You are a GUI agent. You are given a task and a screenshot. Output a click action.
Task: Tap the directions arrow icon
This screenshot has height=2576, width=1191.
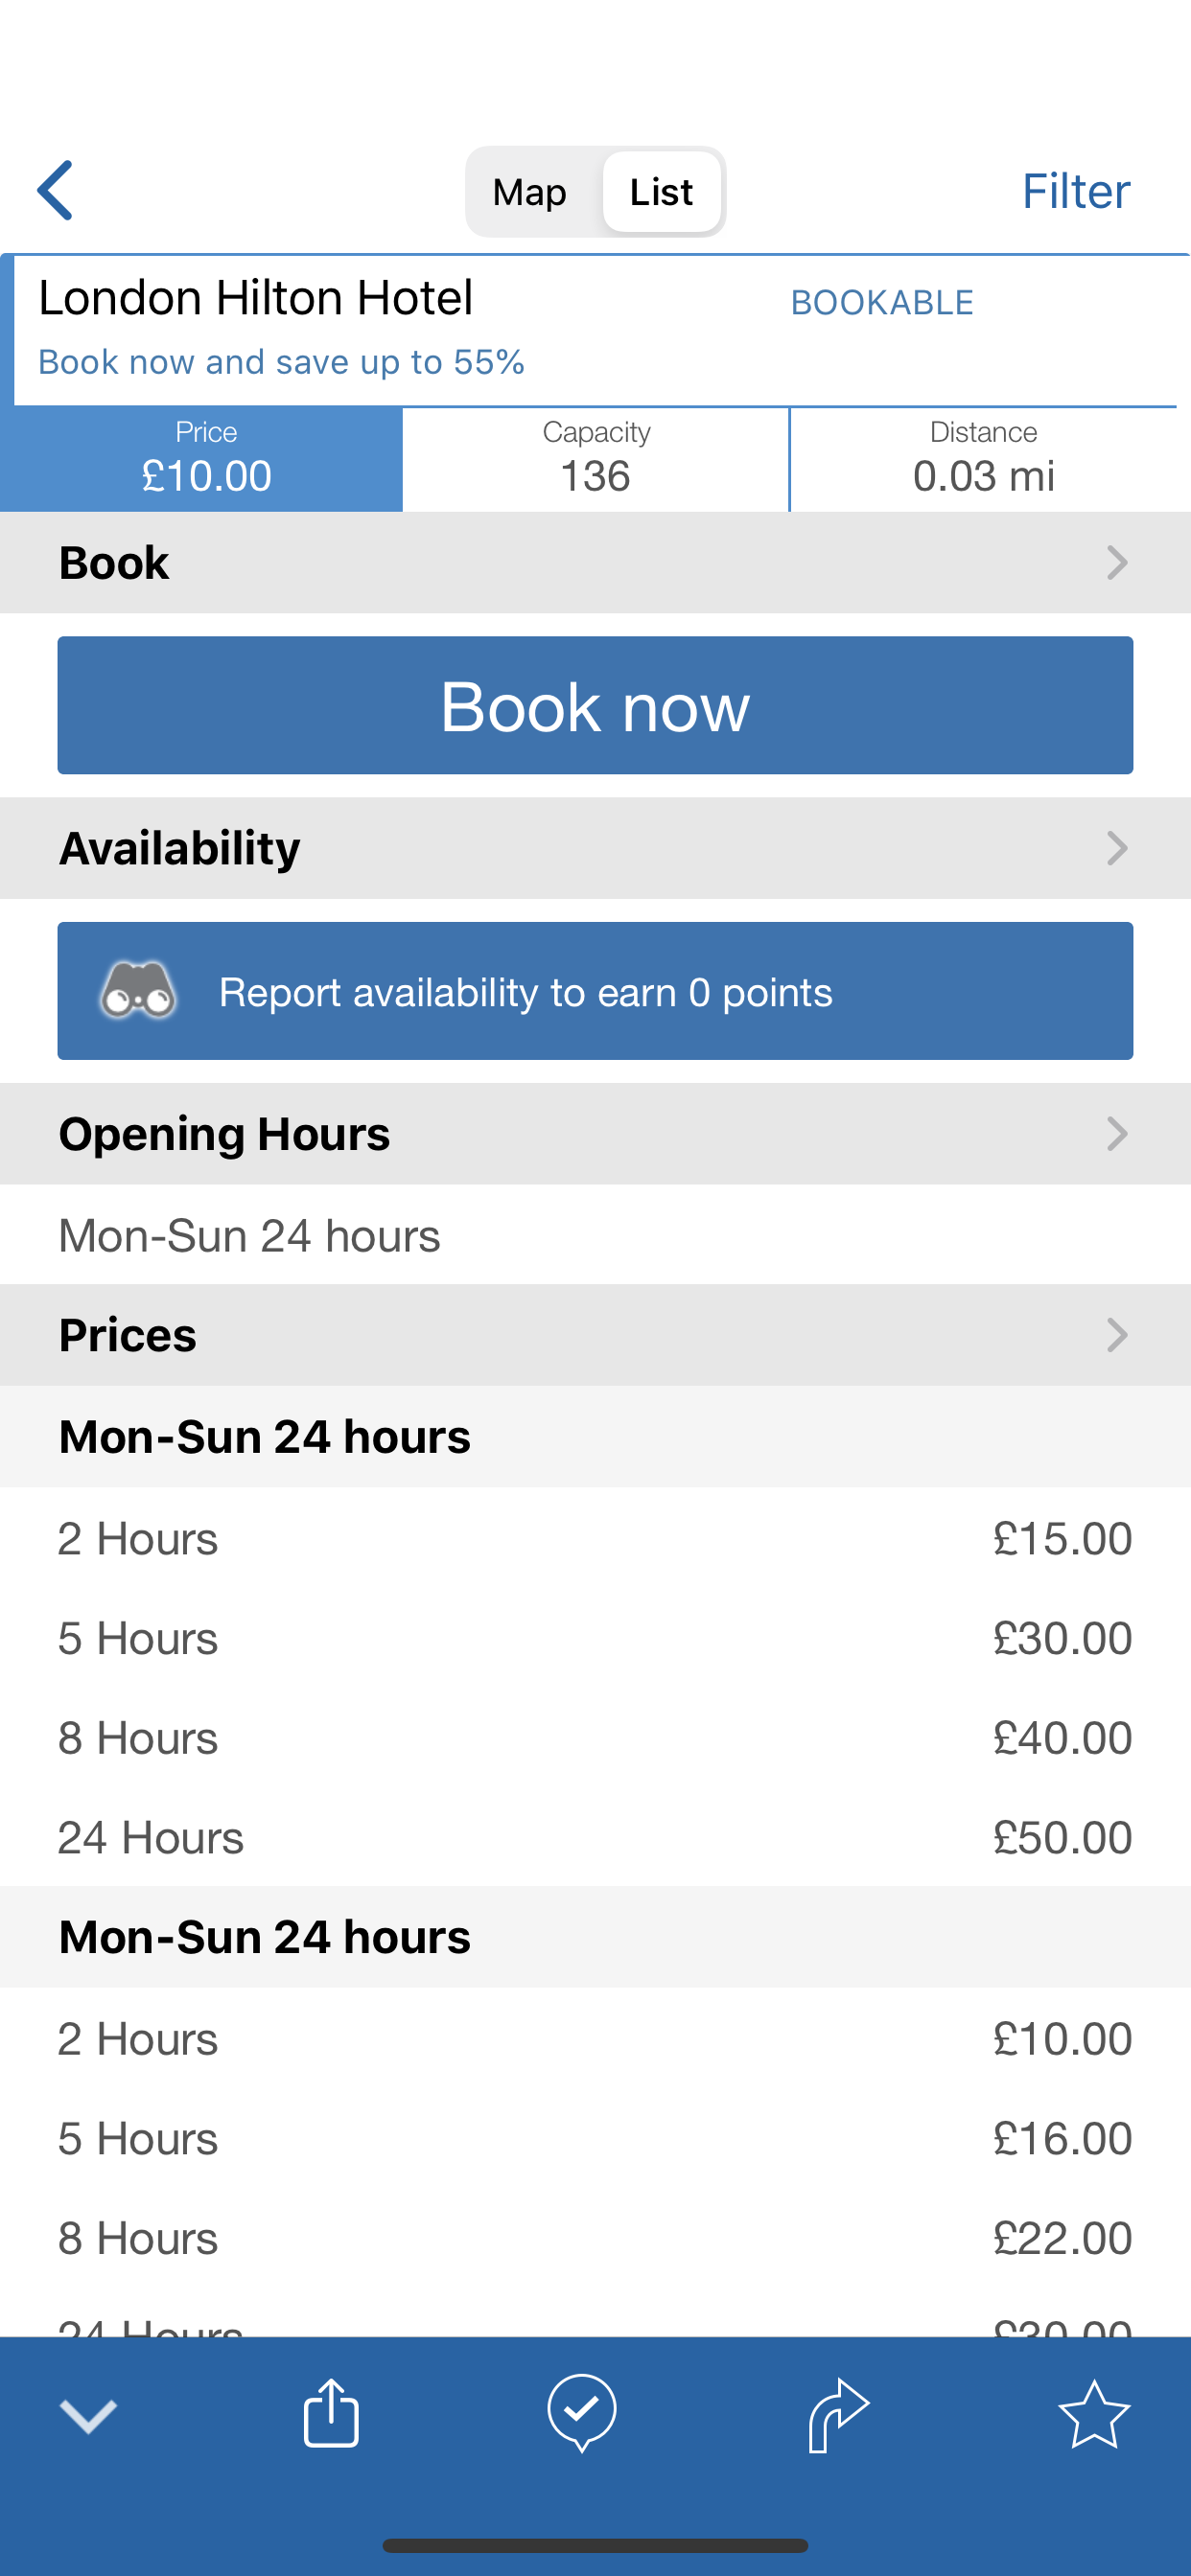(x=839, y=2415)
